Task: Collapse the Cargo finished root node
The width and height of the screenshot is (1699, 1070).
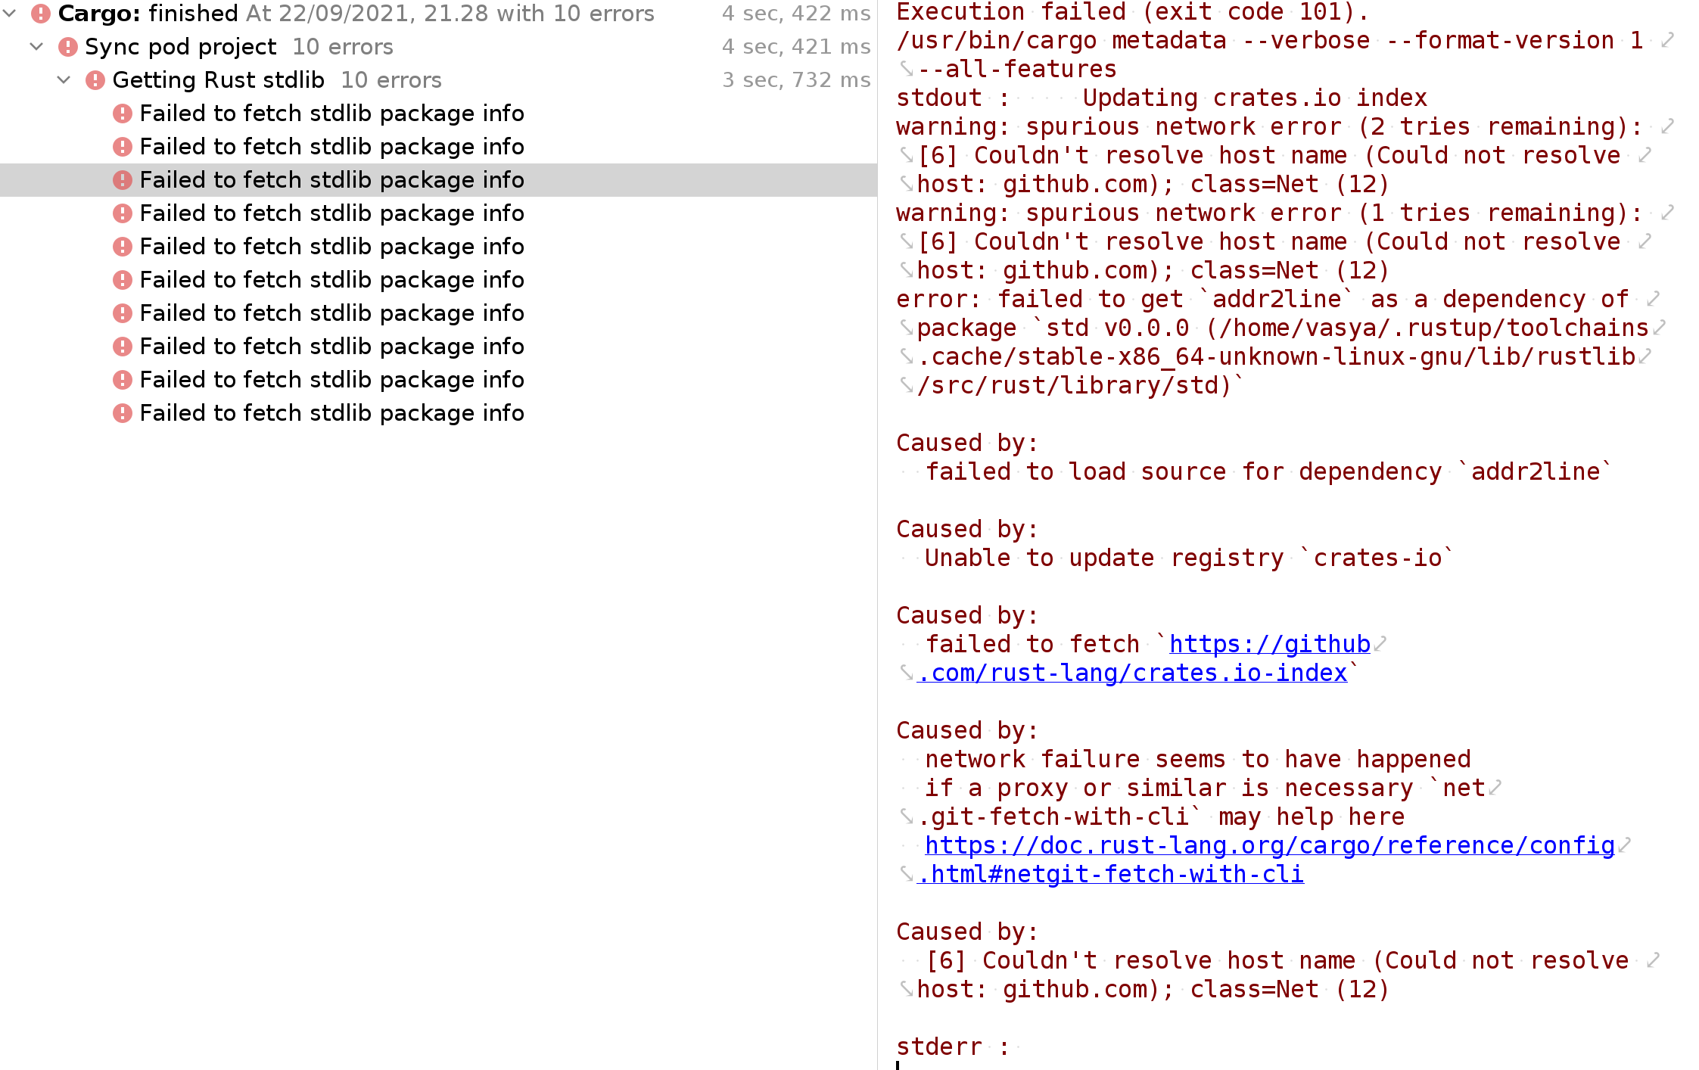Action: [10, 14]
